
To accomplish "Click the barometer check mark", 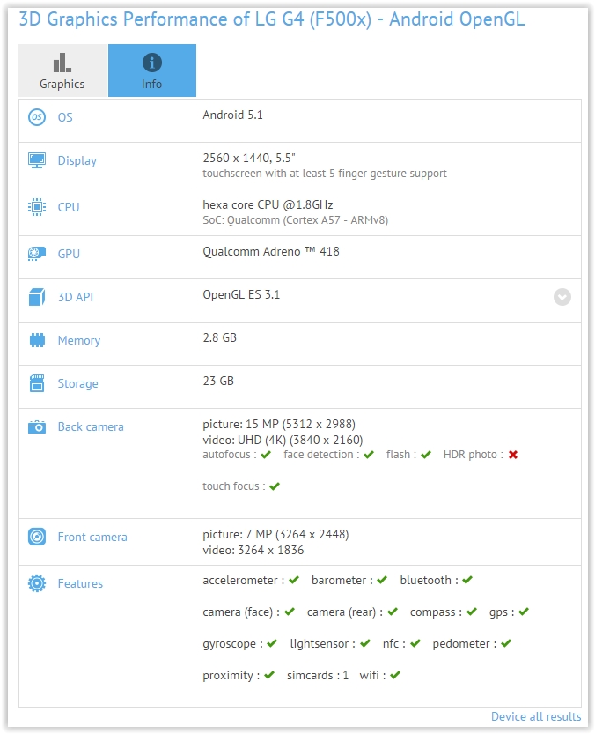I will [382, 580].
